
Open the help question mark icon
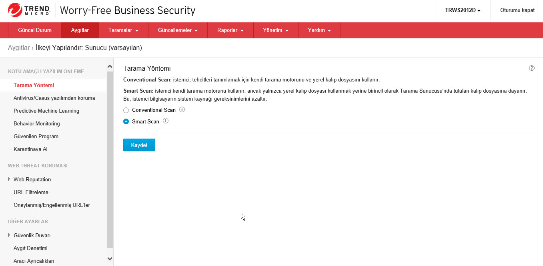coord(532,68)
